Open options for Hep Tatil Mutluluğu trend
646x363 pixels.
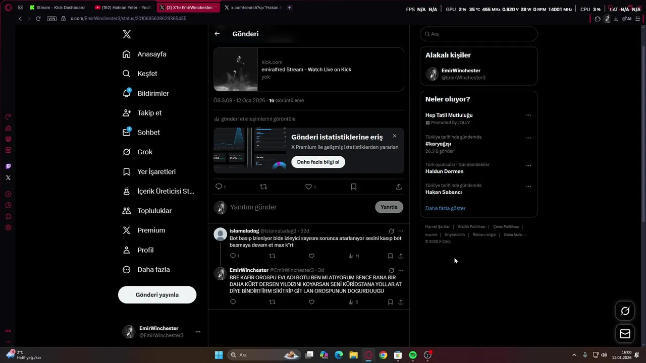click(x=528, y=115)
